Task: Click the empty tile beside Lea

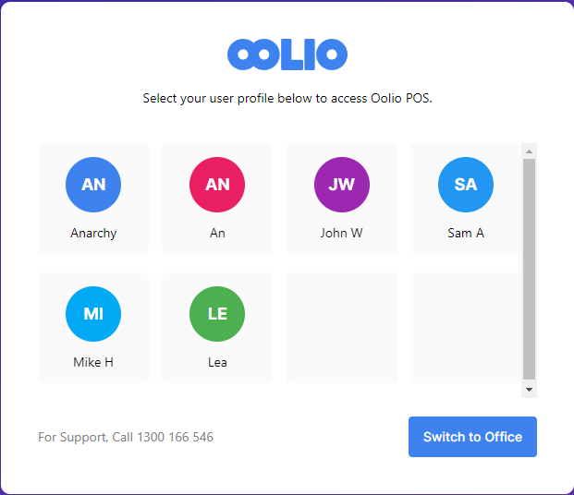Action: pos(341,327)
